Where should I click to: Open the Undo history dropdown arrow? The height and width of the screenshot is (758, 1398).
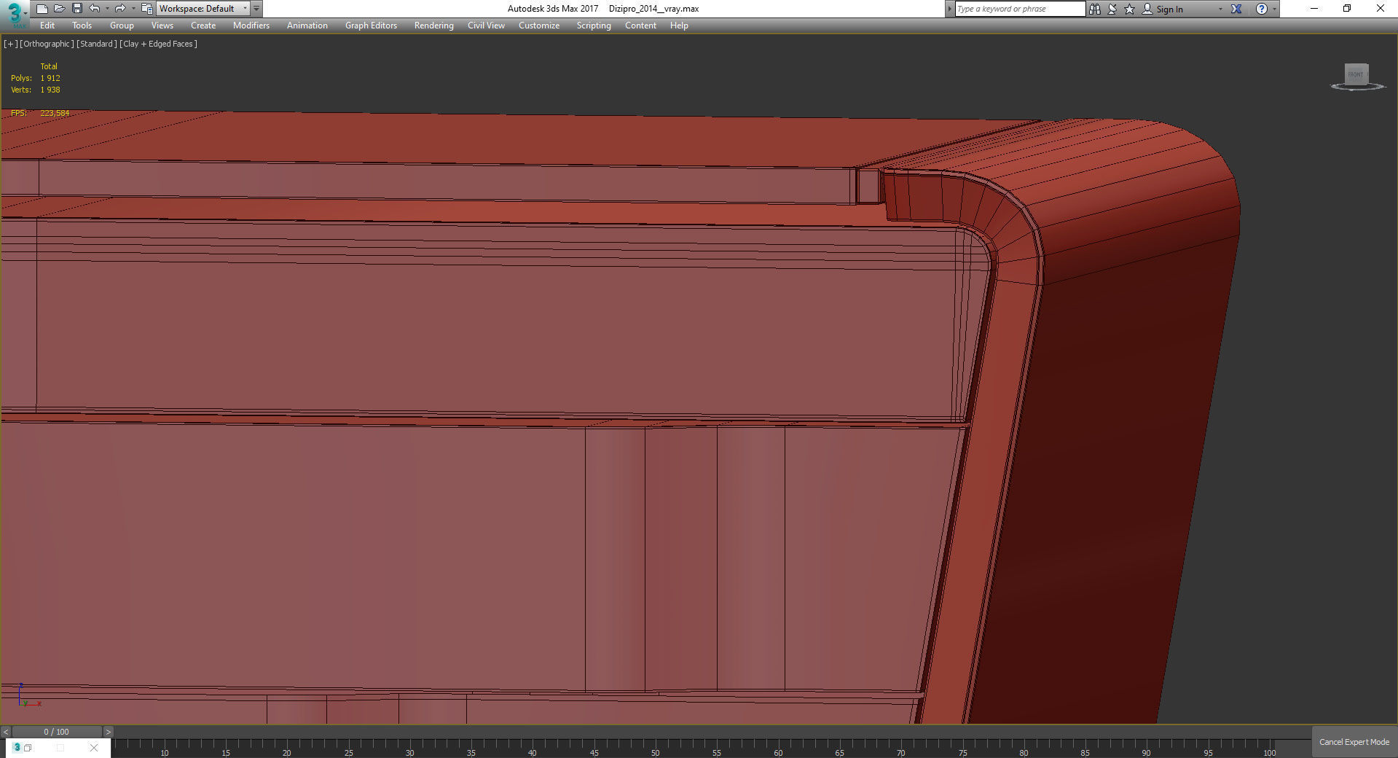tap(107, 9)
